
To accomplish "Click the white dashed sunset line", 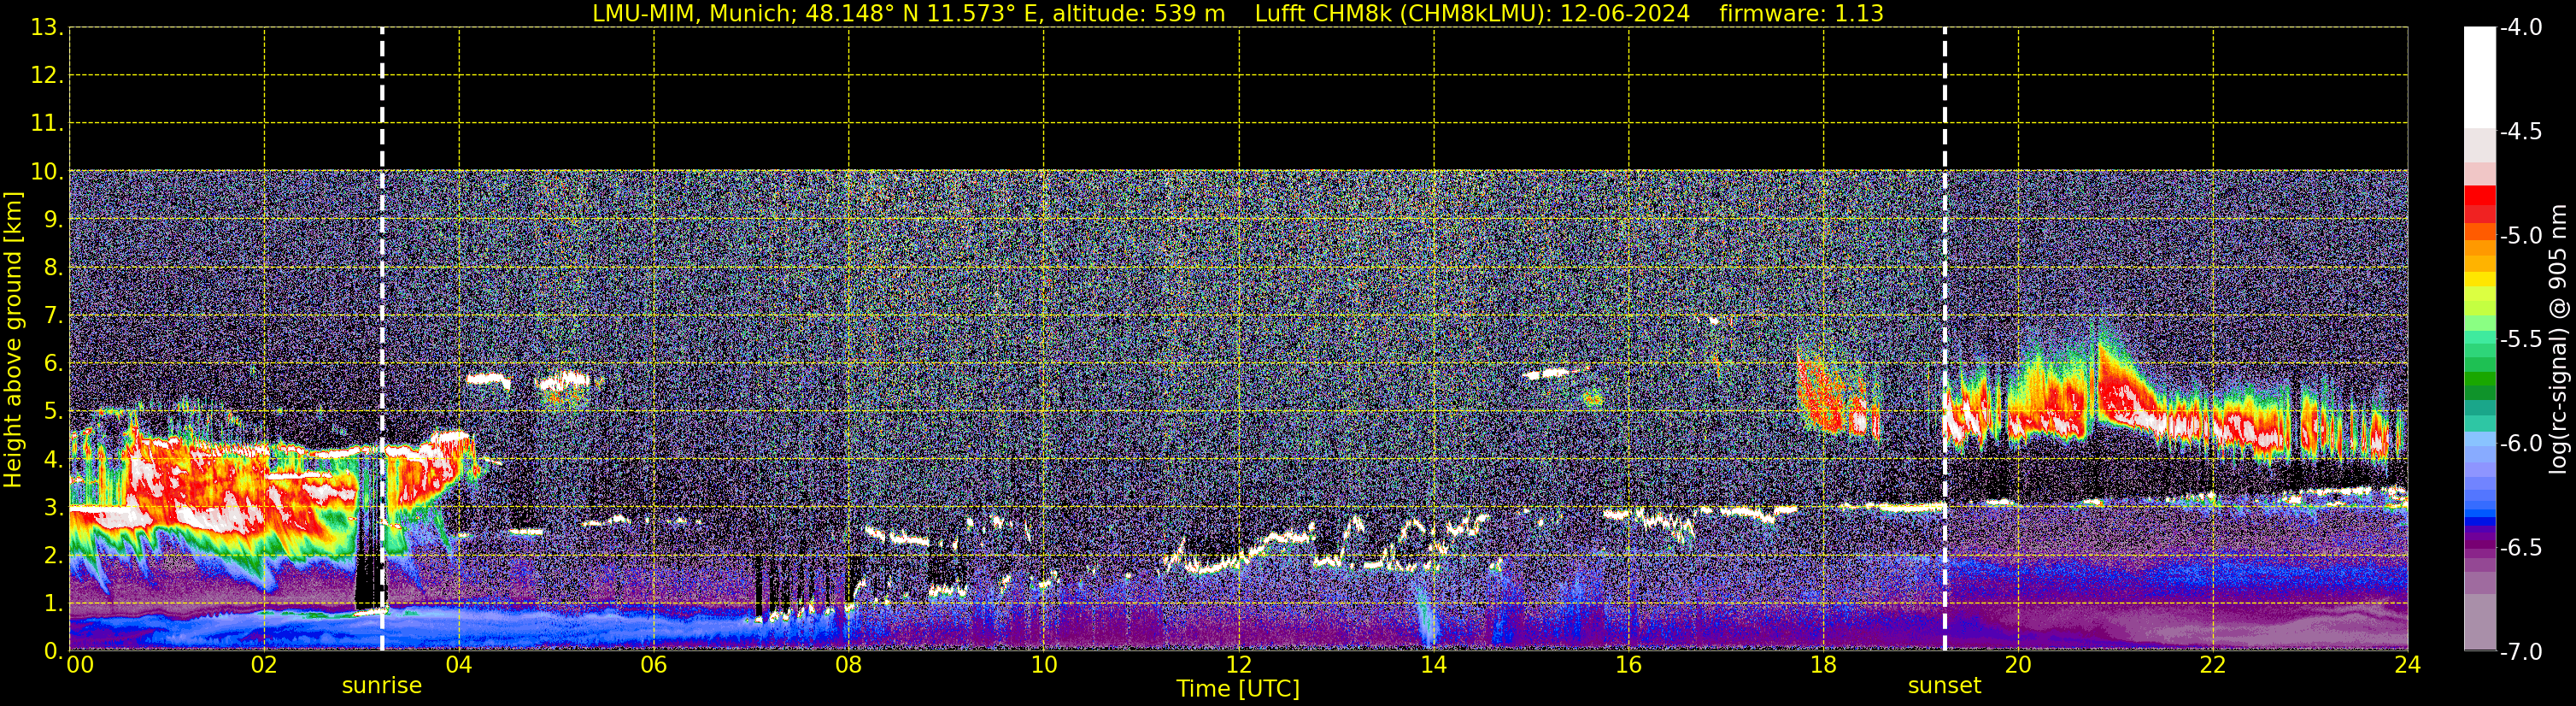I will coord(1944,339).
